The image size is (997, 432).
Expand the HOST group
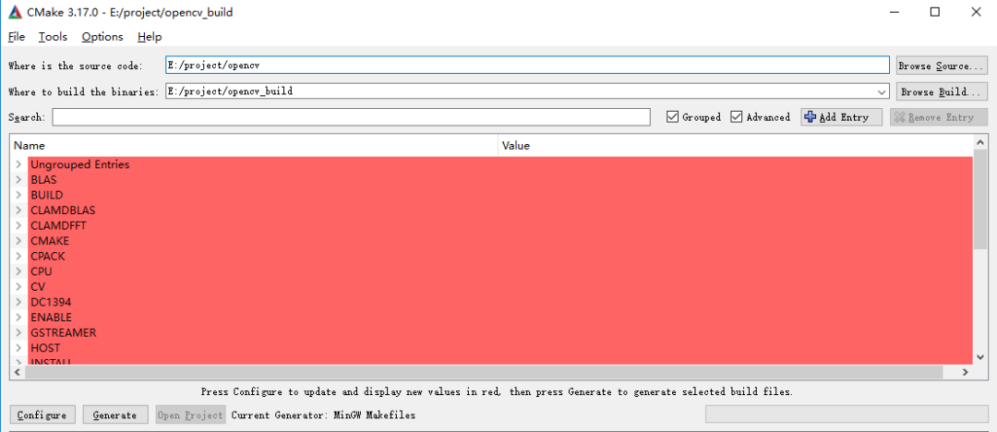(x=19, y=347)
